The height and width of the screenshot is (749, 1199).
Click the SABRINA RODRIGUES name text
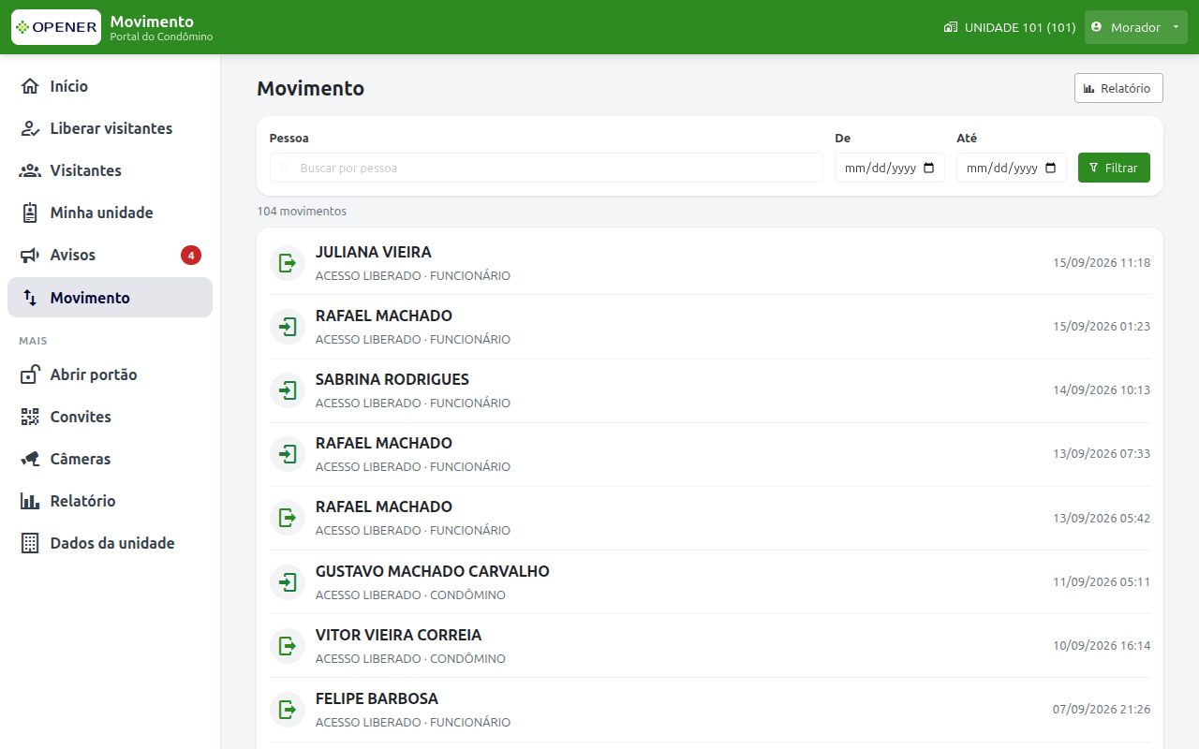392,379
